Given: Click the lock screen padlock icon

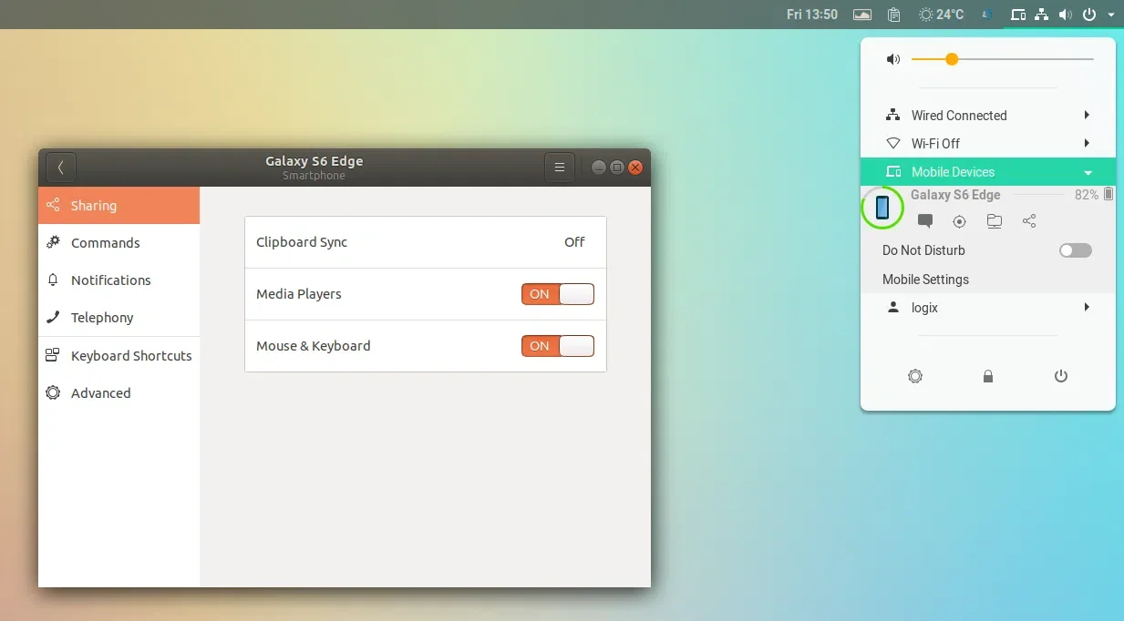Looking at the screenshot, I should (988, 376).
